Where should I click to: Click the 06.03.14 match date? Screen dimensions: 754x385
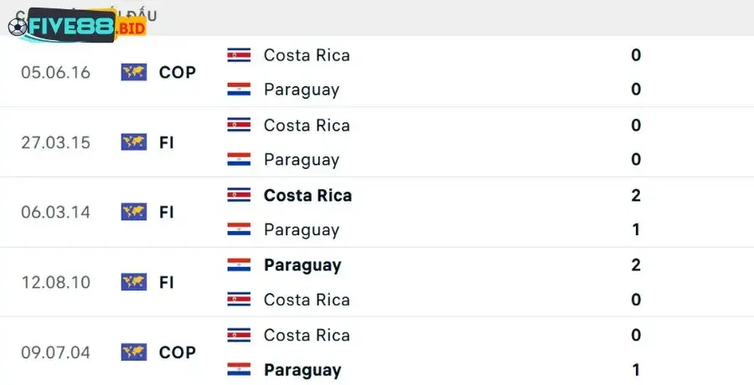[55, 213]
